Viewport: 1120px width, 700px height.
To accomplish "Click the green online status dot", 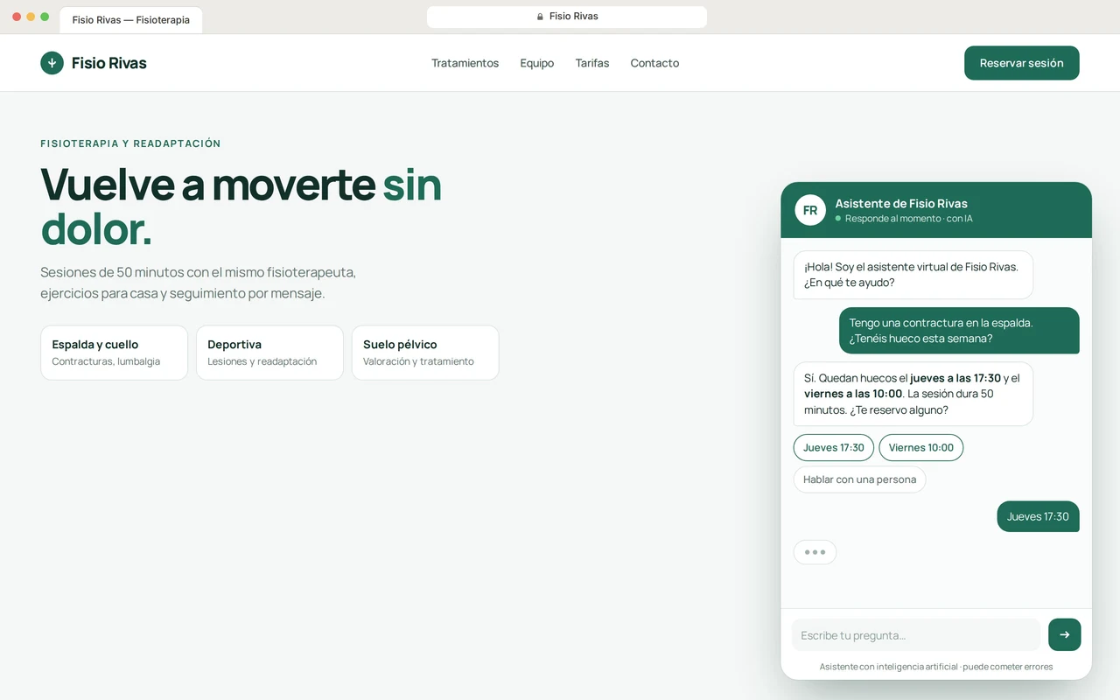I will pyautogui.click(x=838, y=219).
